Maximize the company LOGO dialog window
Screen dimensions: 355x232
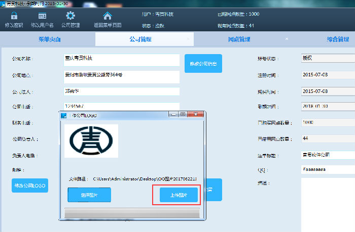(183, 115)
